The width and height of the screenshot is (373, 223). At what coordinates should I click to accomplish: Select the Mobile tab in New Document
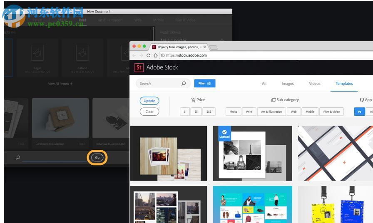coord(159,20)
